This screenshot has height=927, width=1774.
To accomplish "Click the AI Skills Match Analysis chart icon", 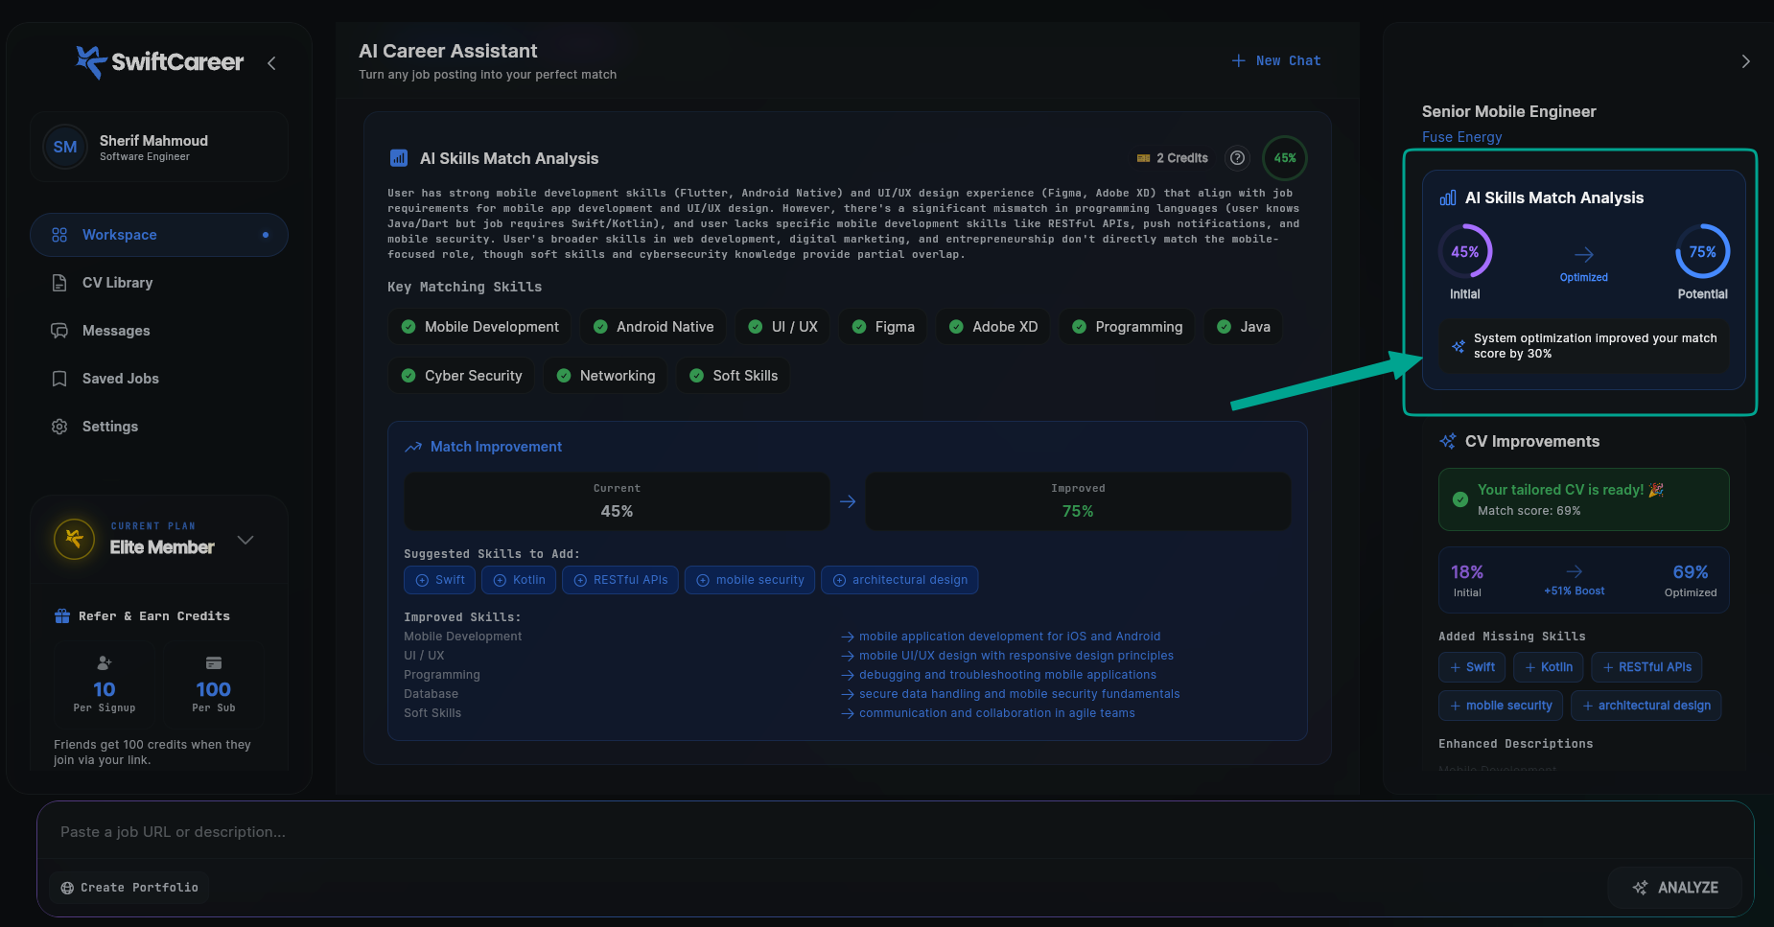I will [x=398, y=157].
